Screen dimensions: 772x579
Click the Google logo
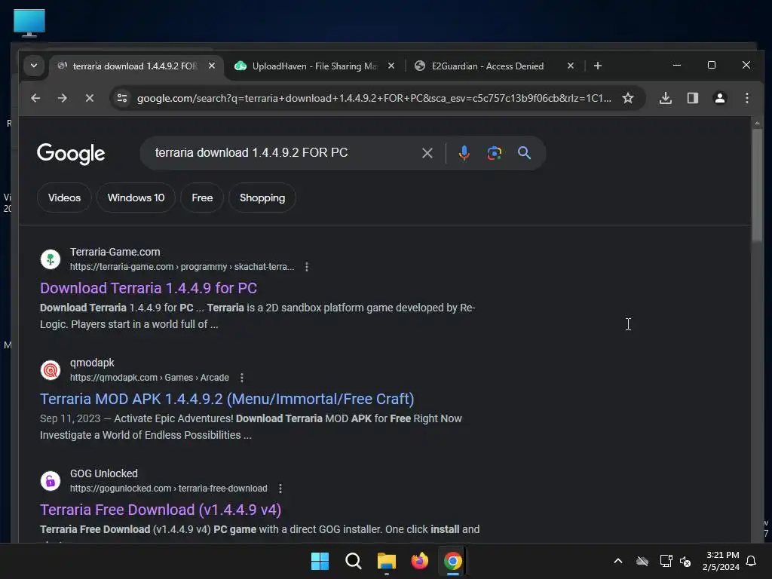tap(71, 154)
